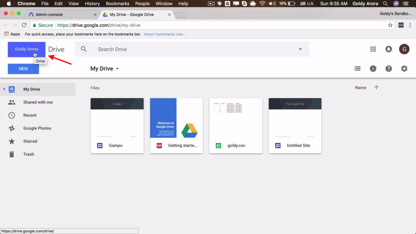Open the search options dropdown arrow
The height and width of the screenshot is (234, 416).
pos(300,49)
